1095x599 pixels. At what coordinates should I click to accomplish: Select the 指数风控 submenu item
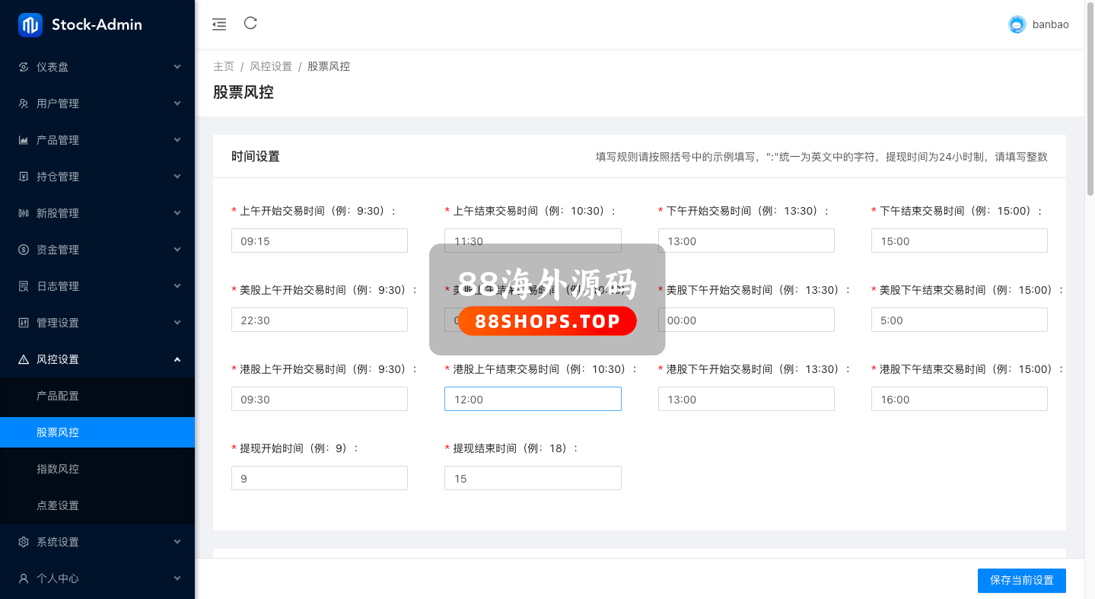[58, 469]
